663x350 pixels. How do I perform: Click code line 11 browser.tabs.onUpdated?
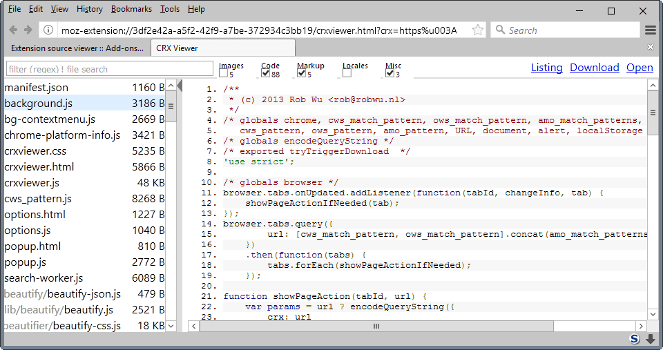[414, 193]
